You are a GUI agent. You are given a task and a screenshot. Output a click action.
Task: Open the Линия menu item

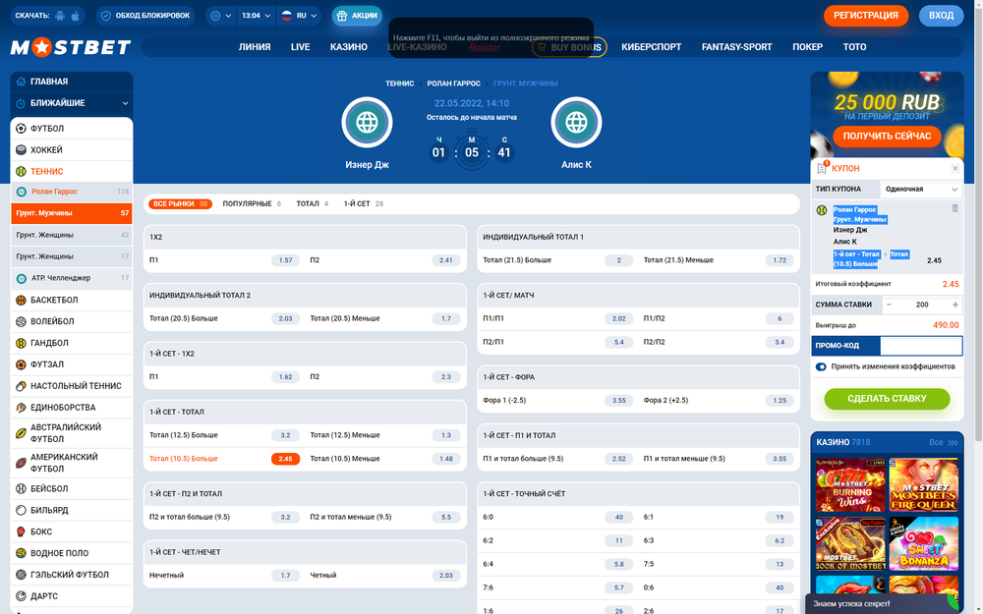(255, 47)
